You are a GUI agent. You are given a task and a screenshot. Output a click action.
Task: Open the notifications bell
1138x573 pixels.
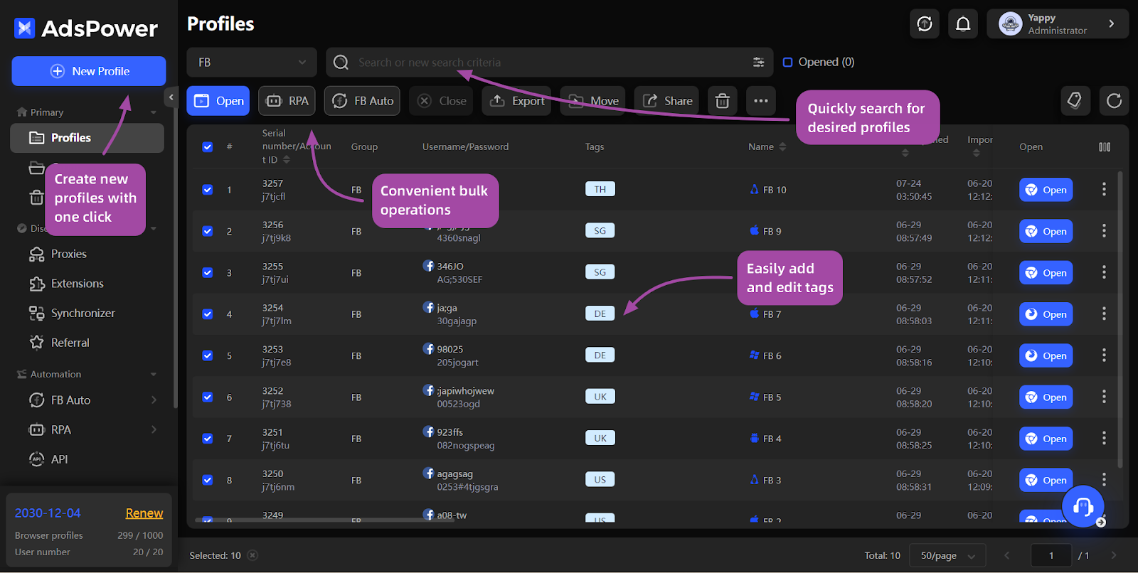[963, 24]
